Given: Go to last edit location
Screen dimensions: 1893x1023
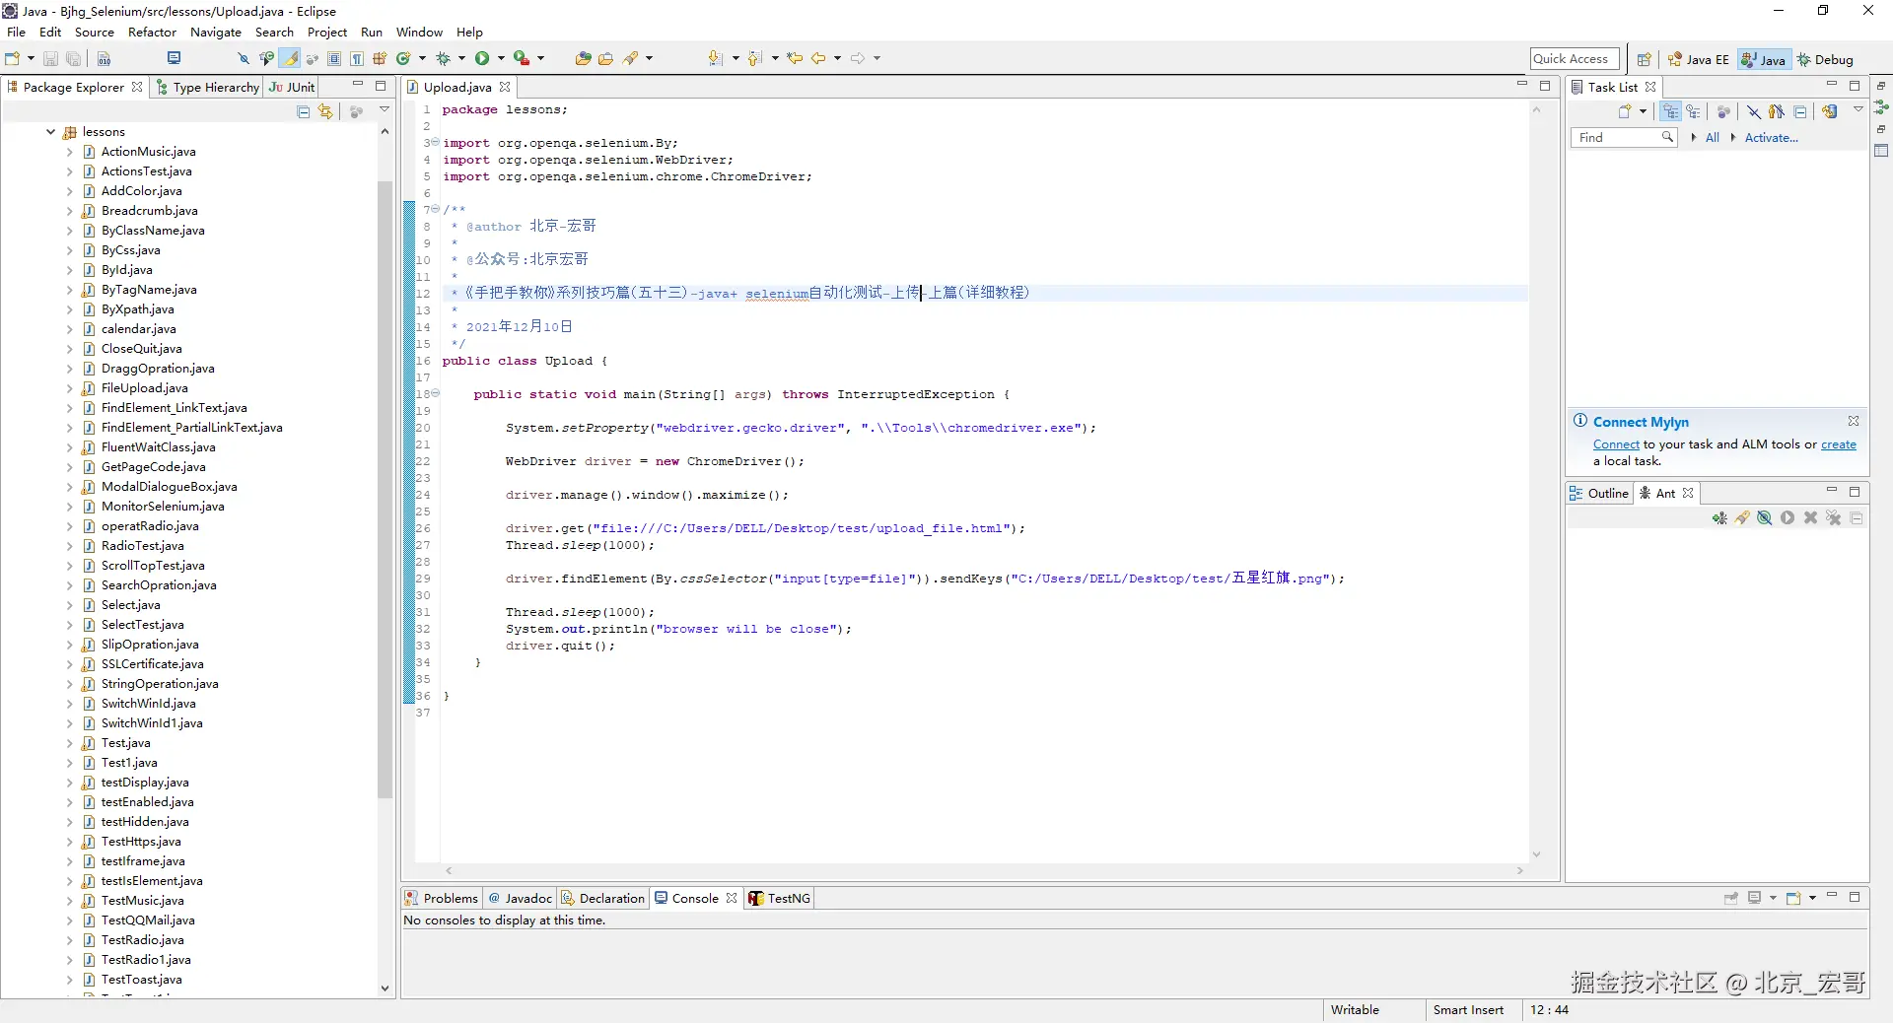Looking at the screenshot, I should click(x=795, y=58).
